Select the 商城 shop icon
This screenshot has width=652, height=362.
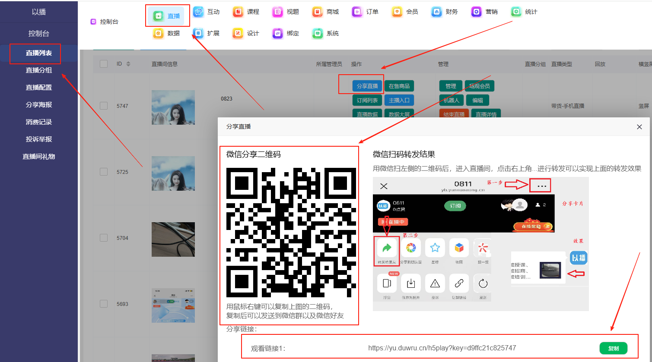[x=318, y=12]
